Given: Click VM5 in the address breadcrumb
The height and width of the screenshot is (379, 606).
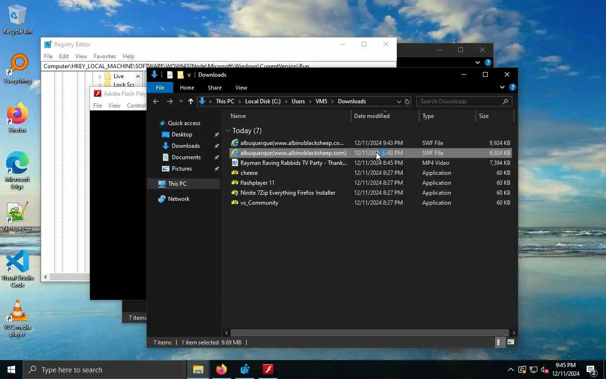Looking at the screenshot, I should [321, 101].
